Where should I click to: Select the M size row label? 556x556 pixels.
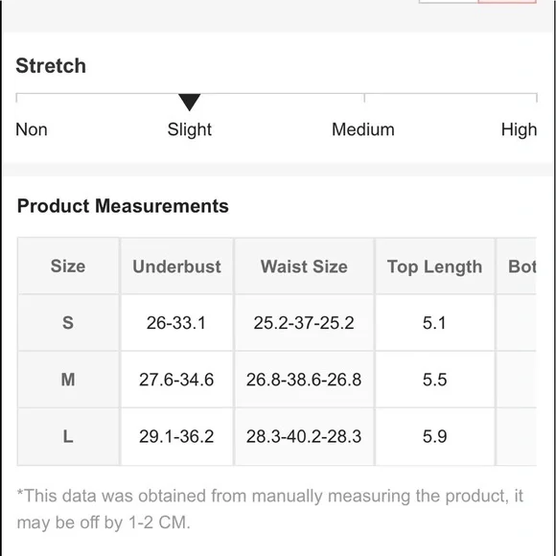68,380
